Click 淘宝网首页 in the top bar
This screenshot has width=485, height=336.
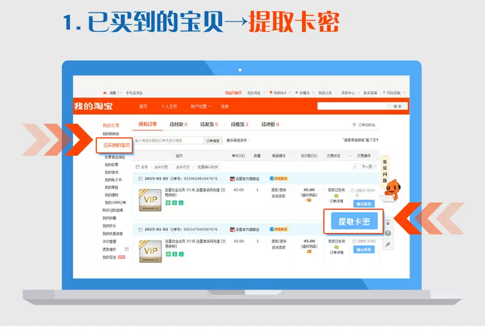[x=233, y=93]
